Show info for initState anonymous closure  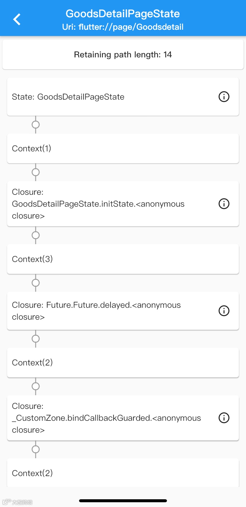click(x=224, y=204)
